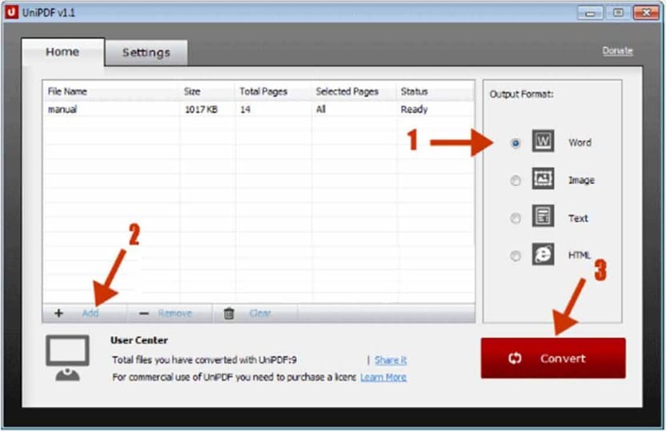Switch to the Settings tab

pyautogui.click(x=146, y=53)
